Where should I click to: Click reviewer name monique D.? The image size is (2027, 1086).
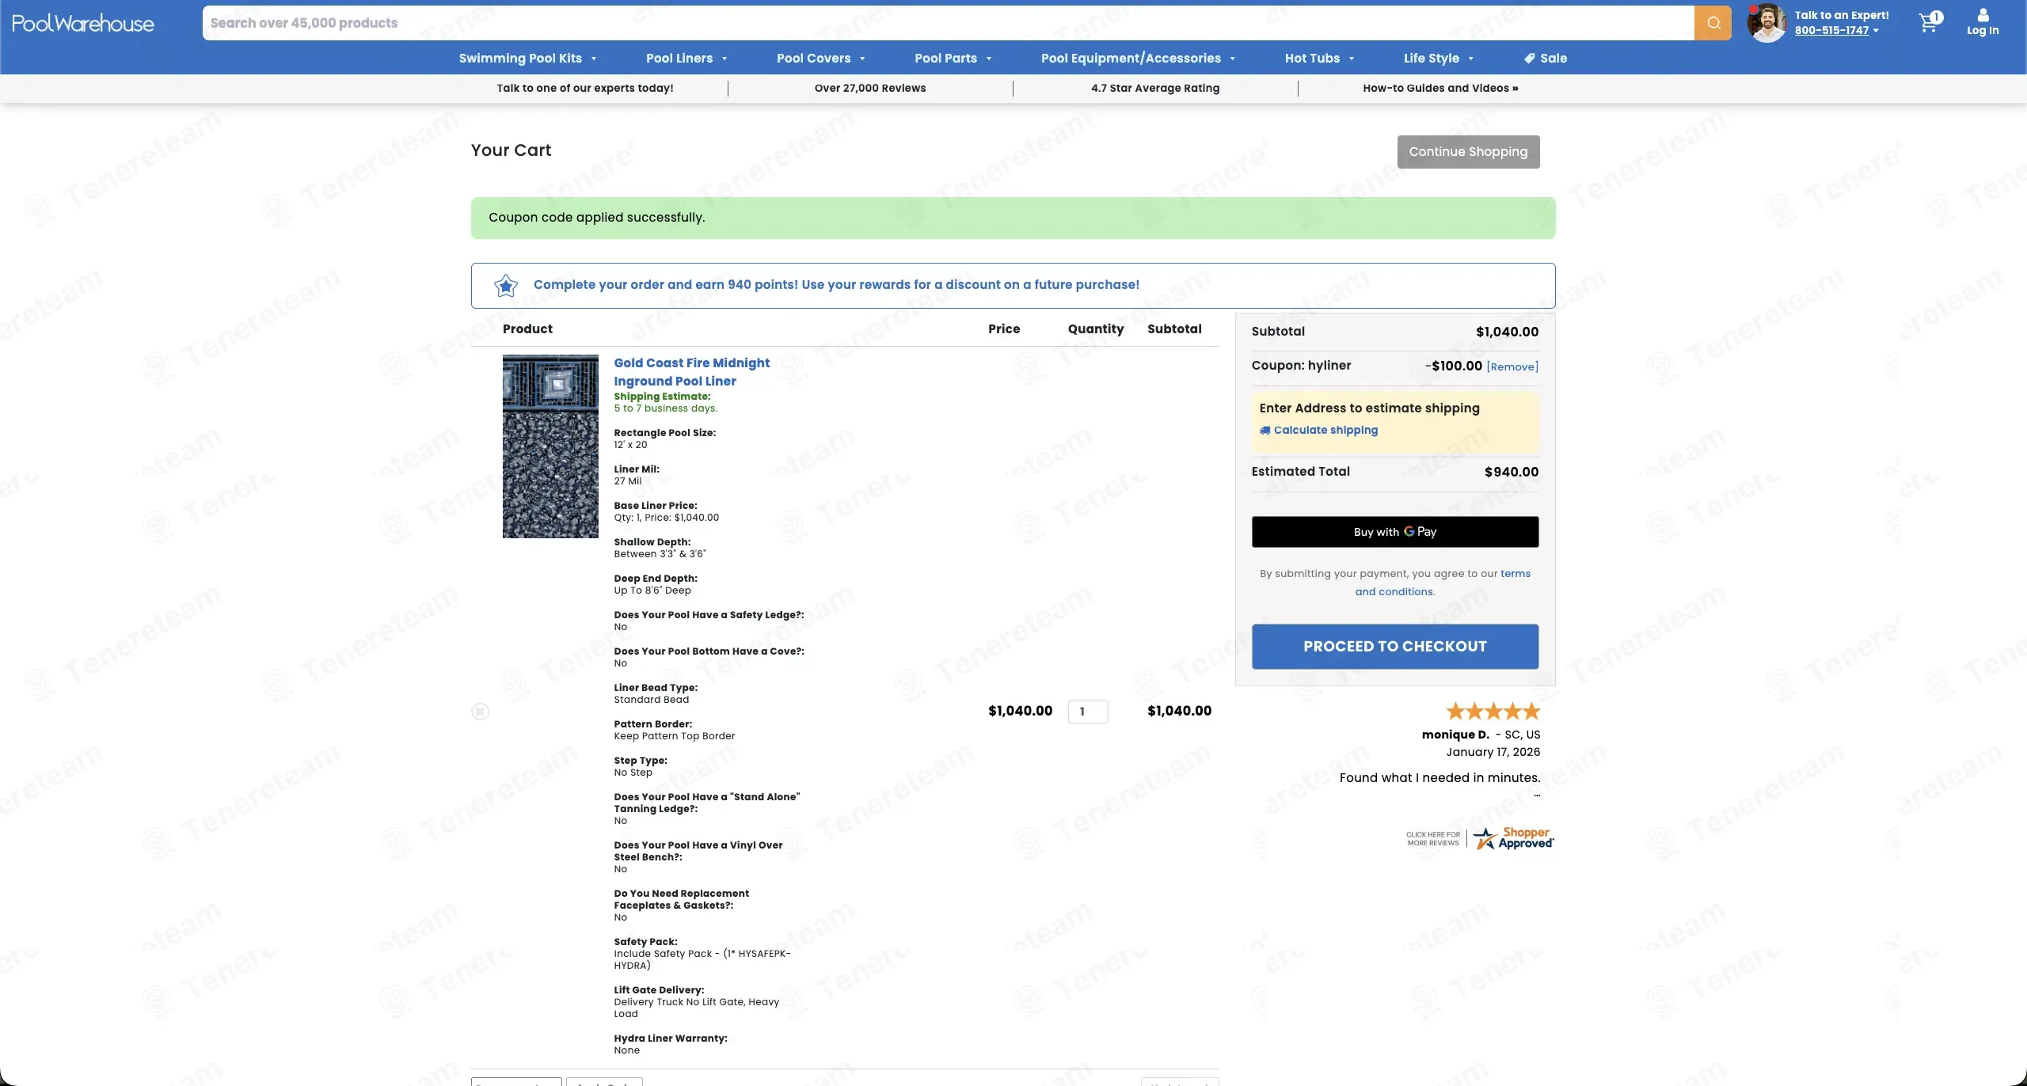[x=1455, y=735]
